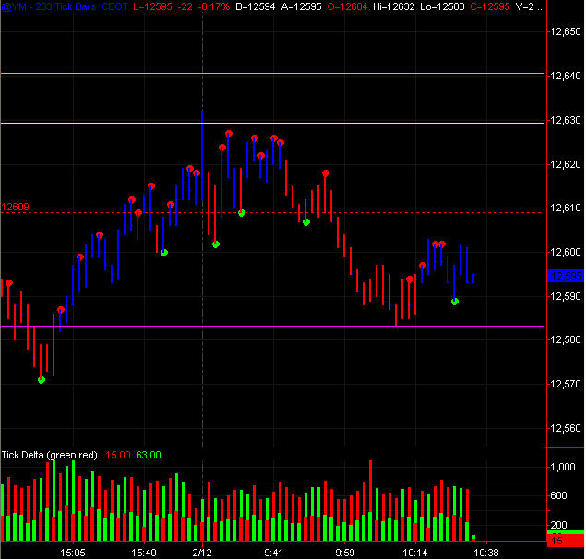Click the green '63.00' tick delta value
586x559 pixels.
[x=149, y=455]
